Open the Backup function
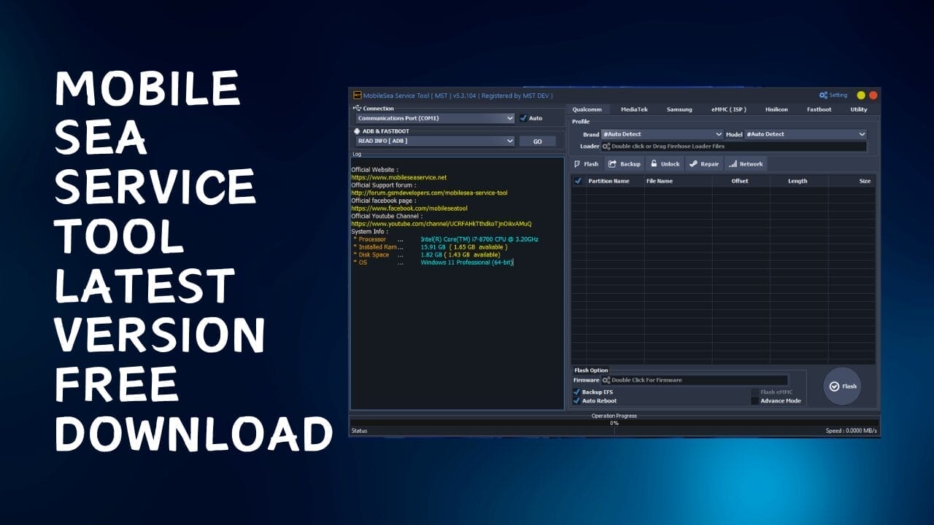The width and height of the screenshot is (934, 525). tap(613, 164)
